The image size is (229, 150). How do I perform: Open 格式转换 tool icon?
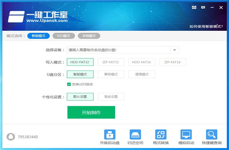[x=161, y=135]
